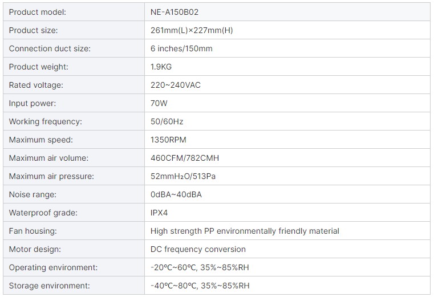Select the DC frequency conversion value
The height and width of the screenshot is (297, 434).
click(198, 249)
